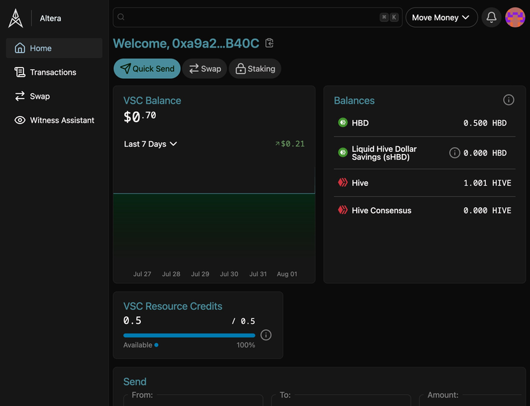Open the Move Money dropdown
This screenshot has width=530, height=406.
pyautogui.click(x=442, y=17)
